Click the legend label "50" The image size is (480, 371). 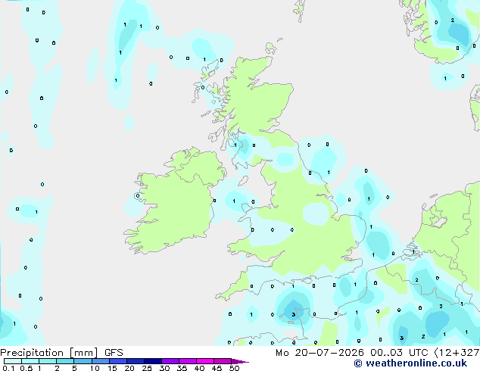[234, 368]
